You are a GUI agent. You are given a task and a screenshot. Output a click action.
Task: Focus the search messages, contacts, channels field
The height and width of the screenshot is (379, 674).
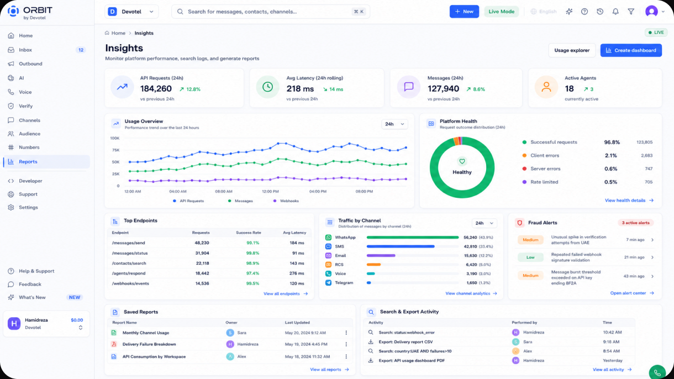point(271,12)
